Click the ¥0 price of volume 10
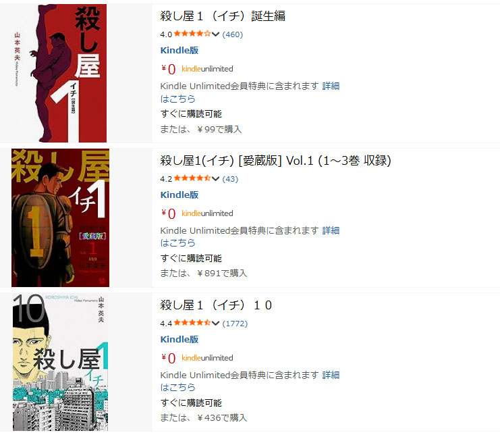This screenshot has height=437, width=500. tap(169, 358)
